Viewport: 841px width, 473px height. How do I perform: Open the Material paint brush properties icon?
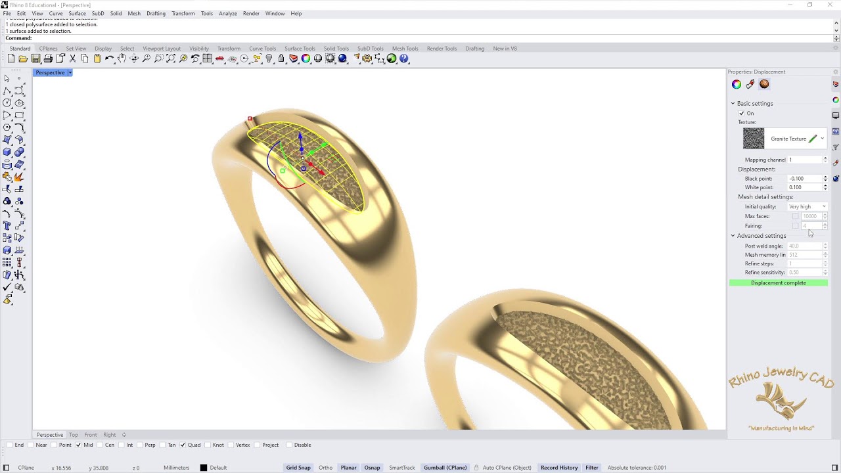pos(750,84)
